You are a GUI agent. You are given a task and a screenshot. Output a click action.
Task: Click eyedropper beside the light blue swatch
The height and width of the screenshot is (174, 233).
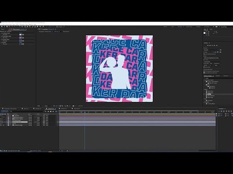click(23, 35)
